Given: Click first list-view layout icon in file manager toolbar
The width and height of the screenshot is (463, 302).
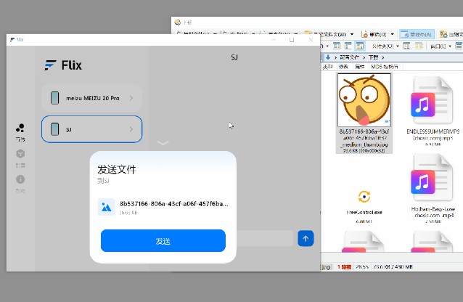Looking at the screenshot, I should coord(337,46).
